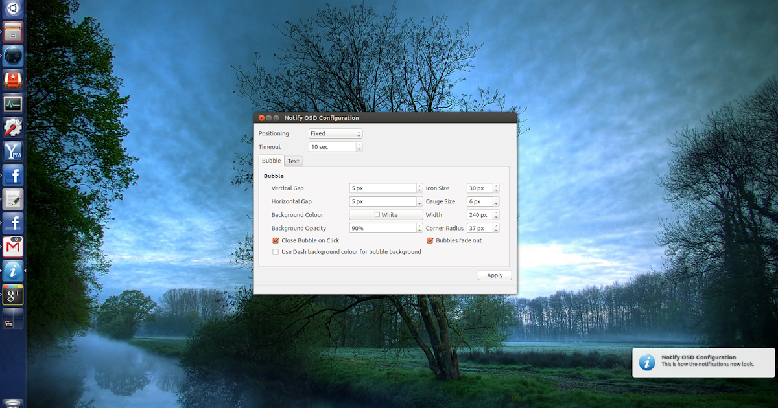Adjust the Background Opacity spinner
The width and height of the screenshot is (778, 408).
(419, 227)
